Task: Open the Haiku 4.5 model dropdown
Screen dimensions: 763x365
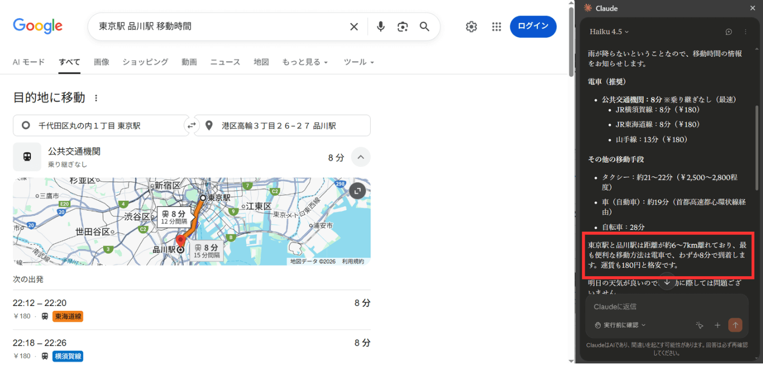Action: click(609, 32)
